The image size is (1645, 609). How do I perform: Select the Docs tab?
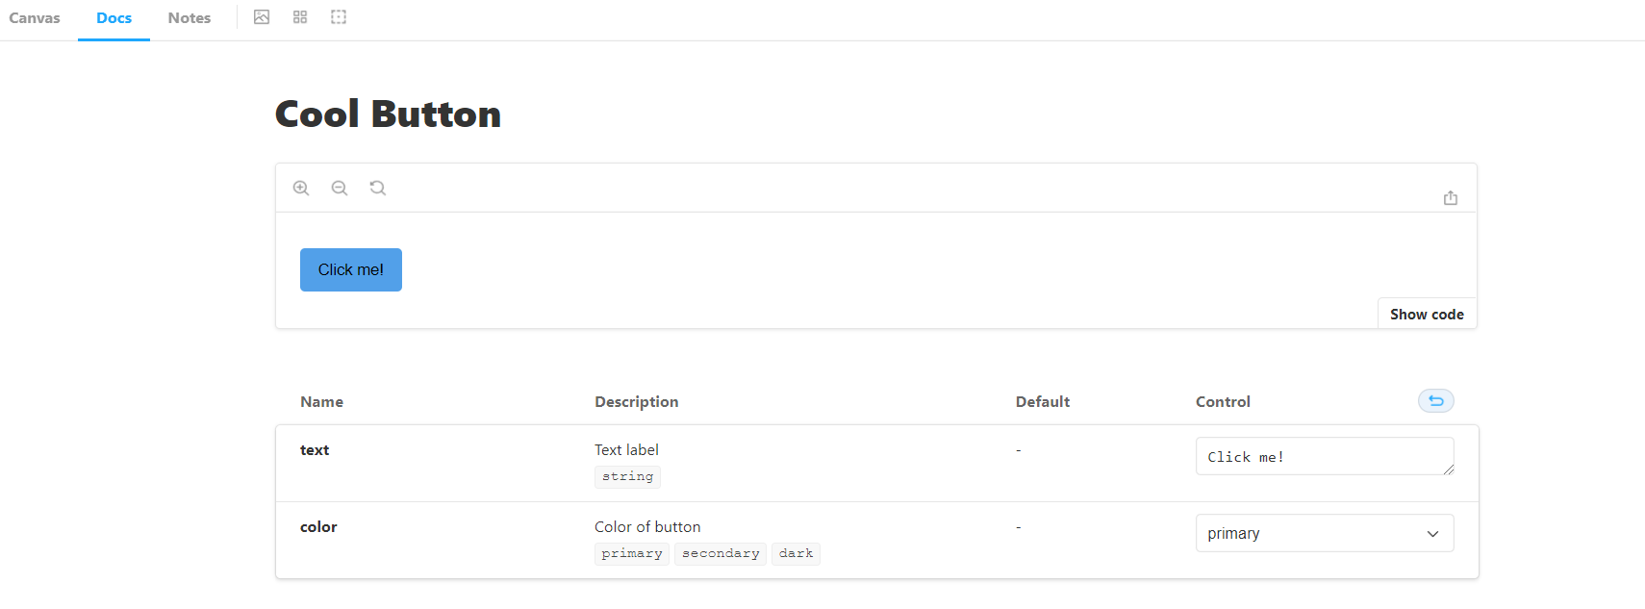pyautogui.click(x=114, y=17)
